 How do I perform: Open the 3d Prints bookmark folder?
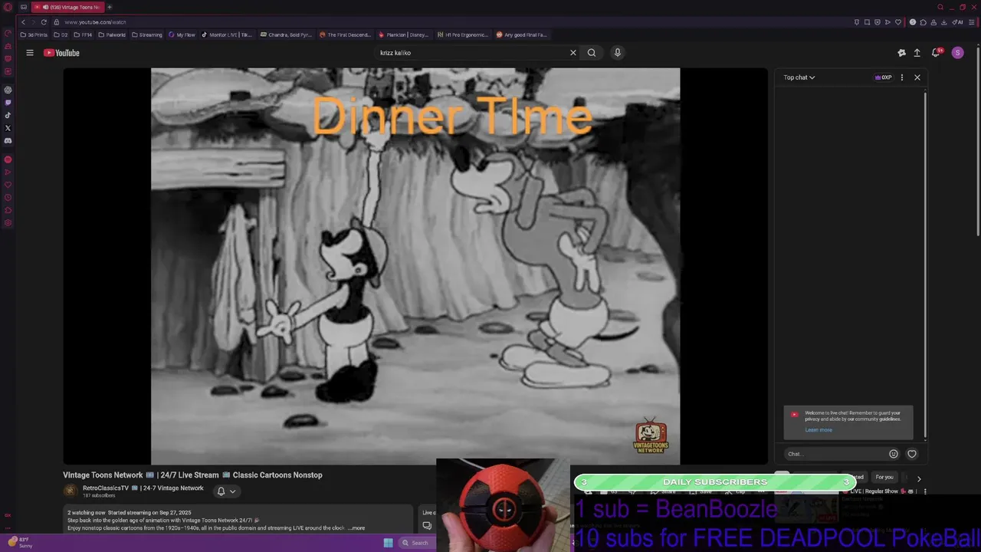34,34
